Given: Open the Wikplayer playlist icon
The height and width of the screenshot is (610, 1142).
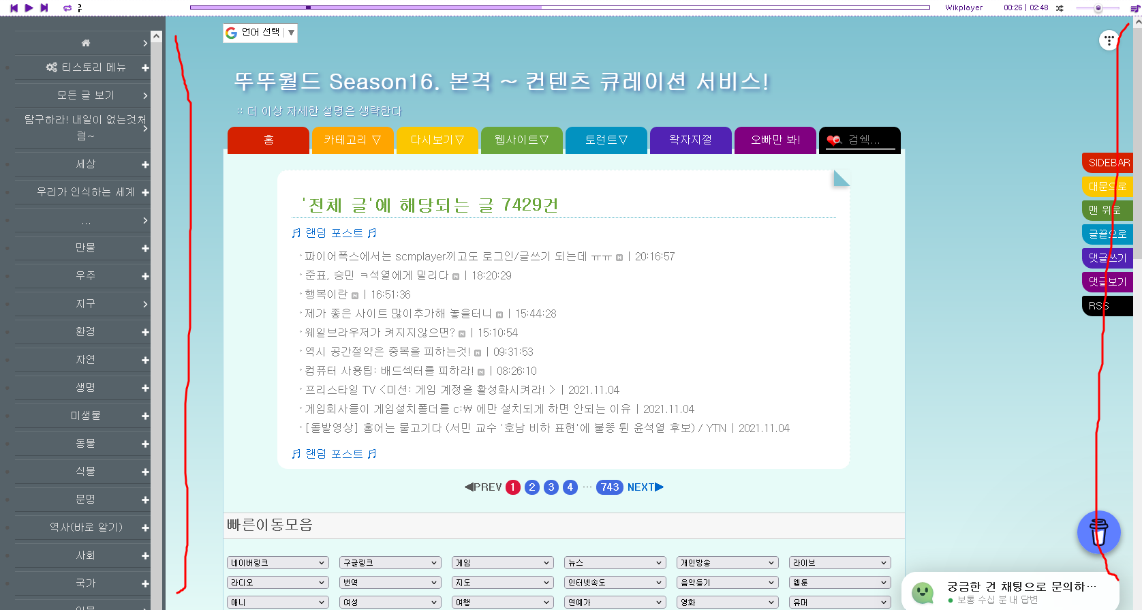Looking at the screenshot, I should tap(1135, 8).
